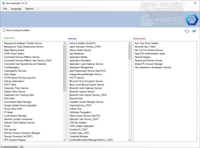This screenshot has width=200, height=148.
Task: Select App Readiness
Action: point(77,54)
